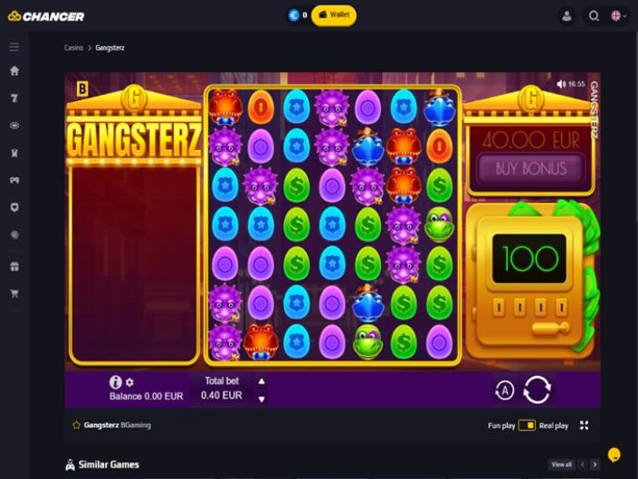Open the user profile icon

[567, 16]
